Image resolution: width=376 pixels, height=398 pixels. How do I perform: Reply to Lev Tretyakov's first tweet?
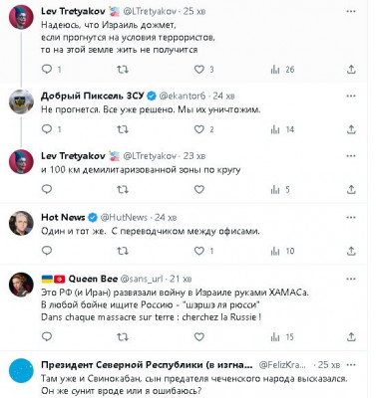(x=47, y=69)
